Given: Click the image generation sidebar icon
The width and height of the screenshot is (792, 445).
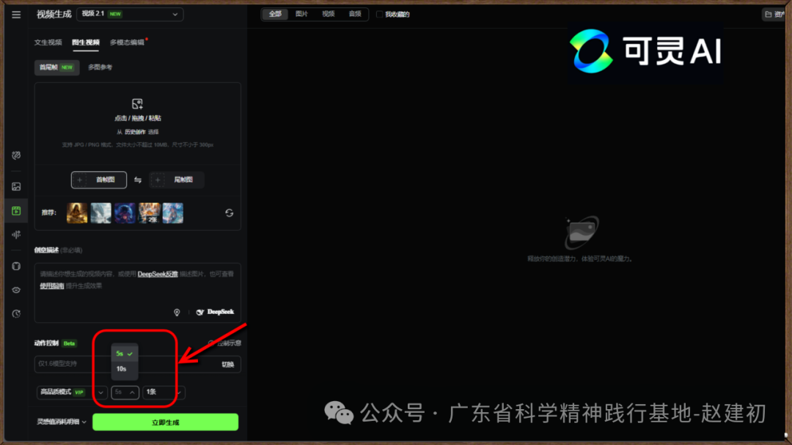Looking at the screenshot, I should click(x=16, y=187).
